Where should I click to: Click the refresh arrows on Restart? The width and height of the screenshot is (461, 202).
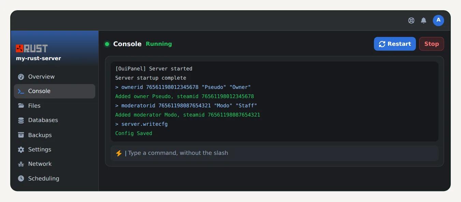[x=382, y=44]
